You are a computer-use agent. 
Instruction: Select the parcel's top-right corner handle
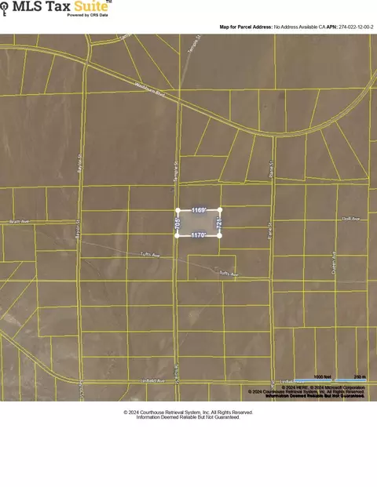pyautogui.click(x=220, y=210)
